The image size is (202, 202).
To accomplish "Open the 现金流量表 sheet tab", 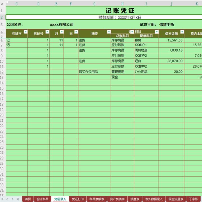I will tap(176, 199).
